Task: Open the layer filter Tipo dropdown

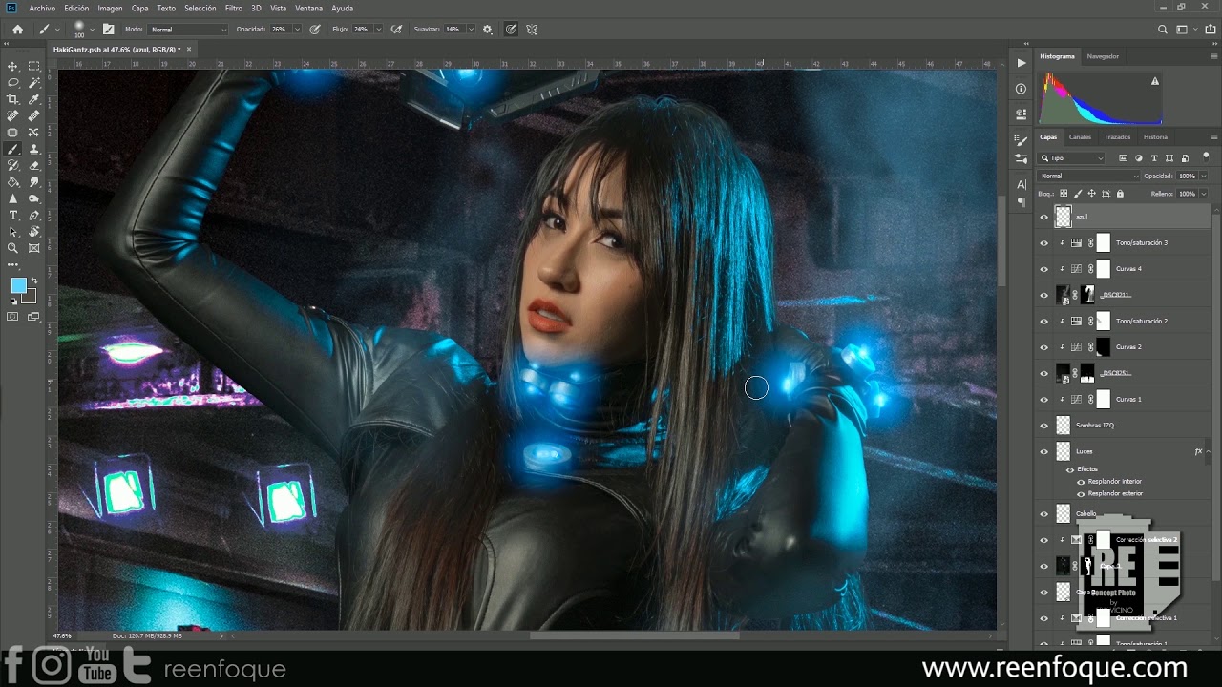Action: pyautogui.click(x=1072, y=158)
